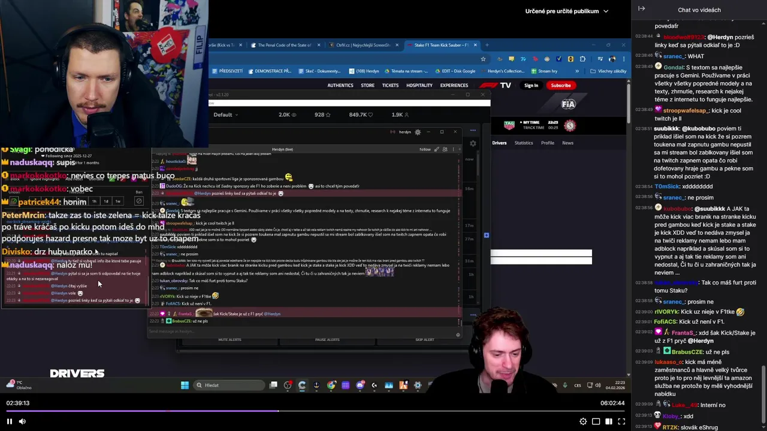The width and height of the screenshot is (767, 431).
Task: Open EXPERIENCES in the F1 site menu
Action: point(454,85)
